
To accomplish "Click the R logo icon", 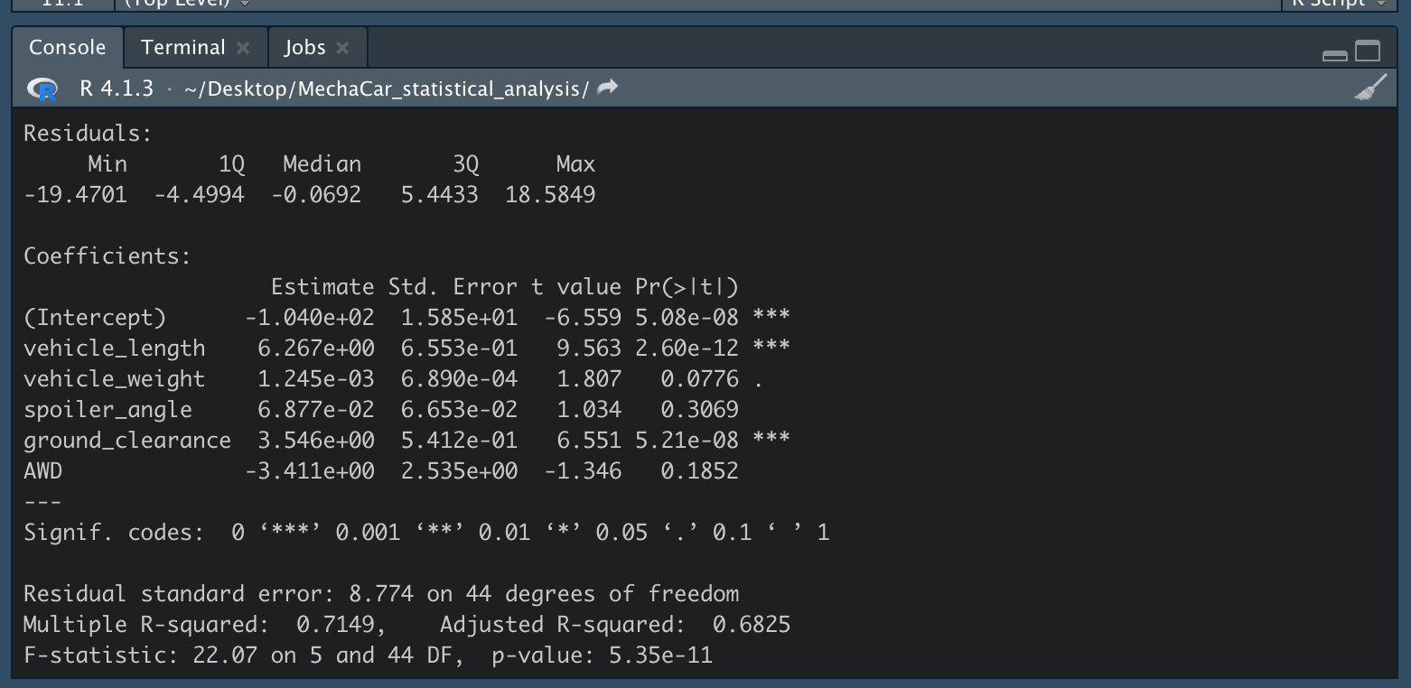I will [x=42, y=88].
